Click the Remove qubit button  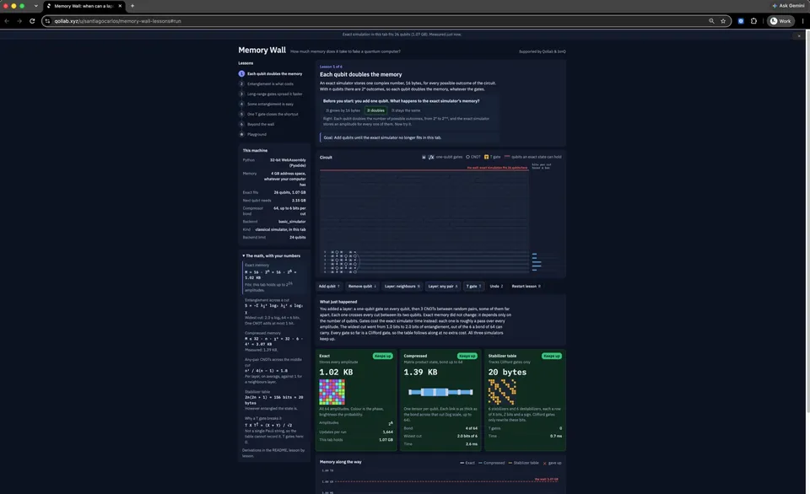tap(362, 286)
